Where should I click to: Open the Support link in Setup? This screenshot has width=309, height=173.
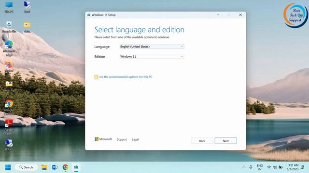[122, 139]
